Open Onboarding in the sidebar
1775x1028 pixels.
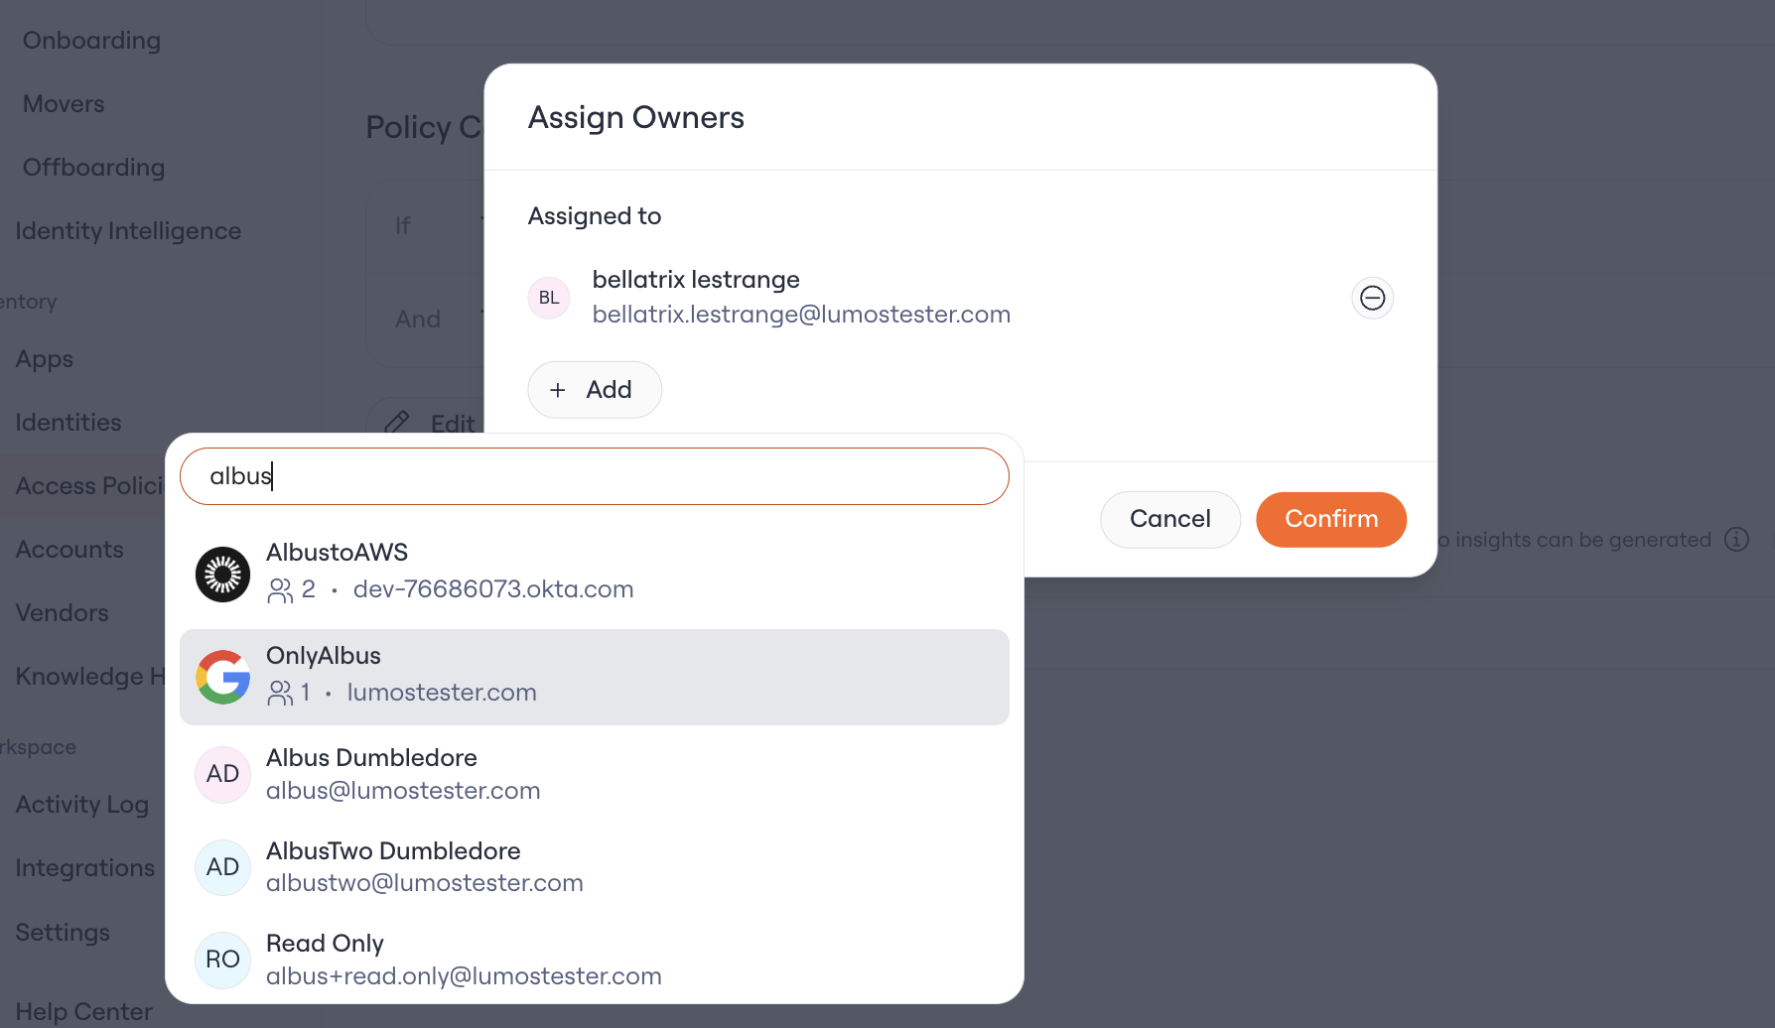[x=91, y=41]
